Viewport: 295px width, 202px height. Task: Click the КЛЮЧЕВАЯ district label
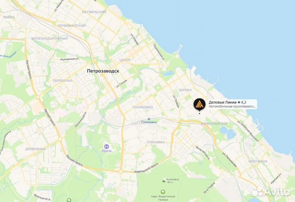(x=258, y=161)
